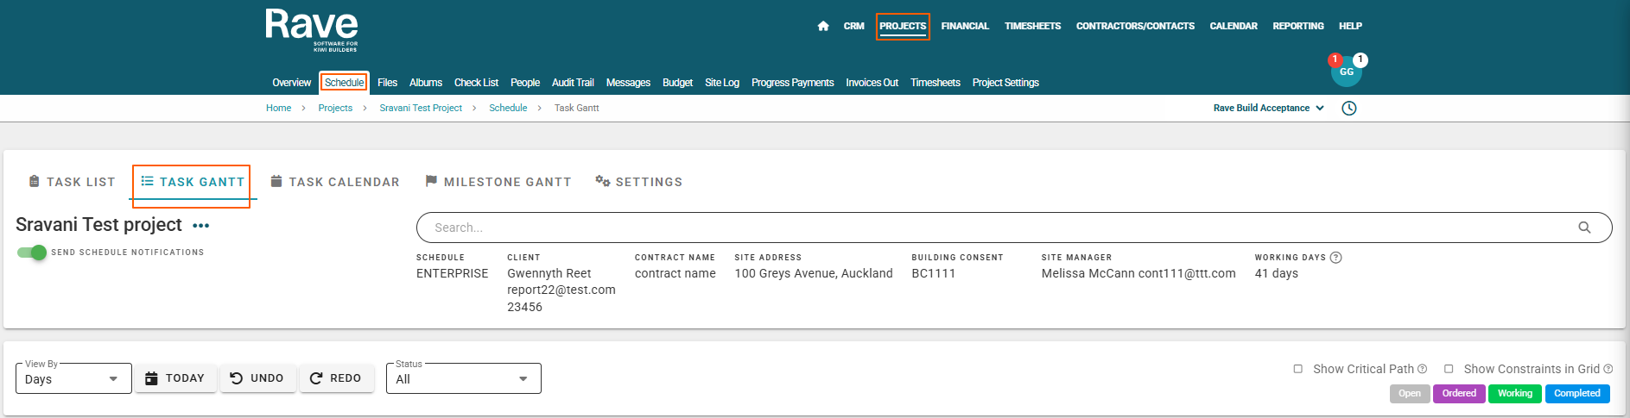Enable Show Constraints in Grid checkbox
Viewport: 1630px width, 418px height.
1449,369
